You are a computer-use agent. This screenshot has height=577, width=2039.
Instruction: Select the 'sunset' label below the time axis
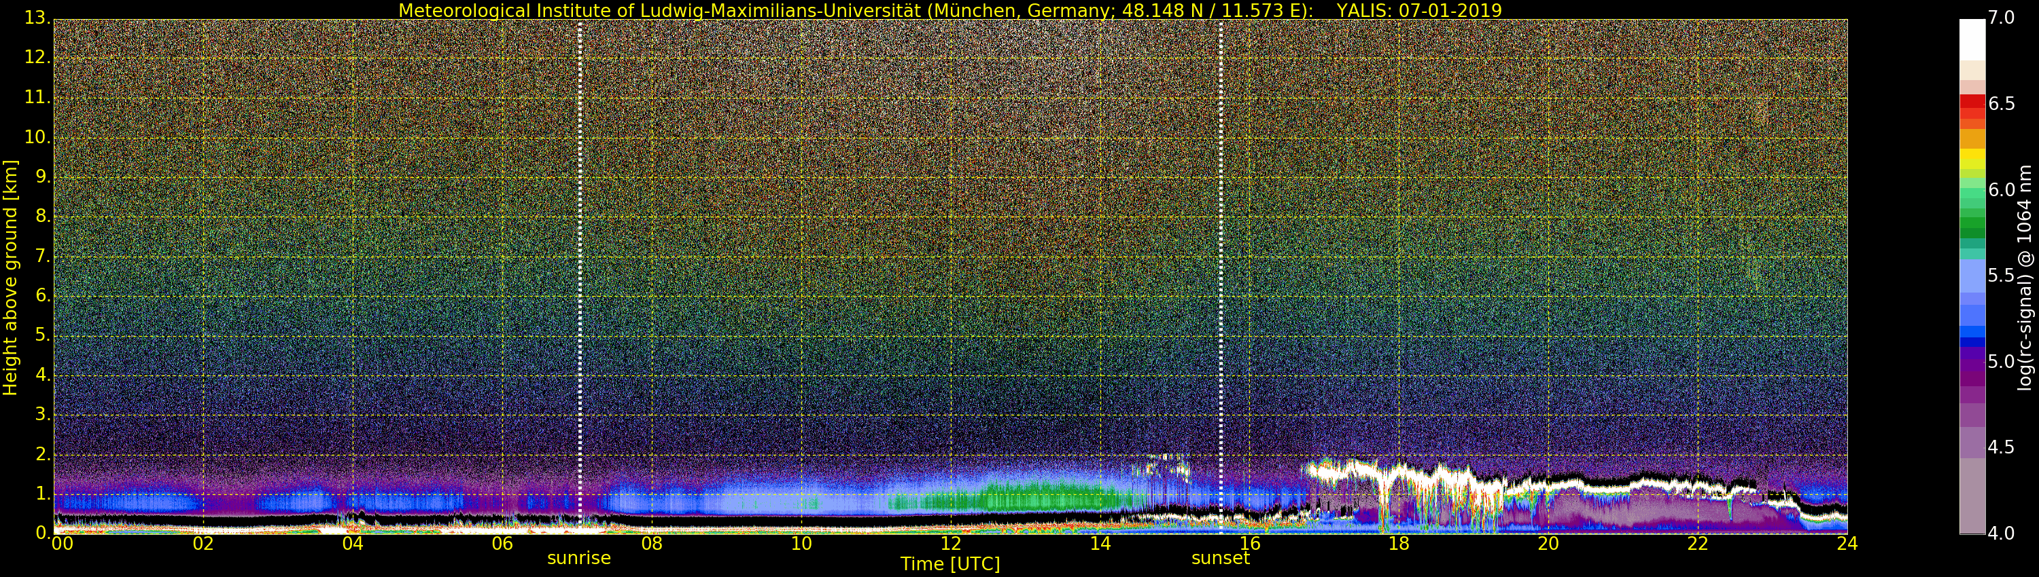point(1221,558)
